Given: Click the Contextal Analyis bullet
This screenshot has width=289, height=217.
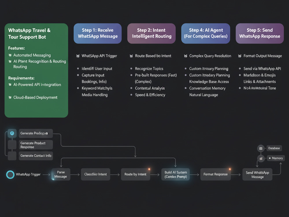Looking at the screenshot, I should [150, 88].
